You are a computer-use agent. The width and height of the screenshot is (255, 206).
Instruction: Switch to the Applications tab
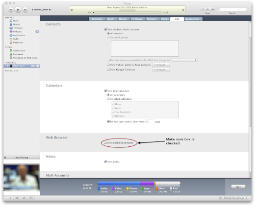(x=192, y=19)
